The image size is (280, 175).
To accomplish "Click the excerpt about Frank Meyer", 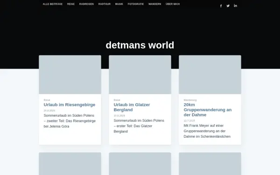I will point(207,131).
